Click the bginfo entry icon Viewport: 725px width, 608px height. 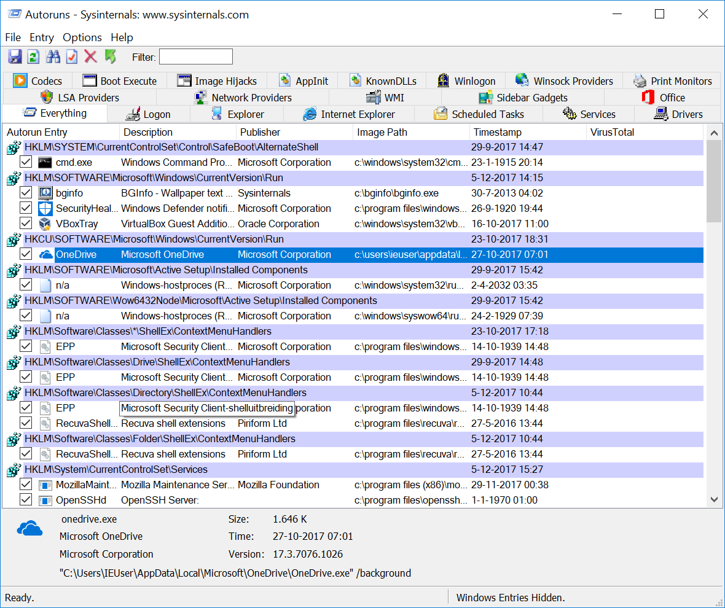point(45,193)
